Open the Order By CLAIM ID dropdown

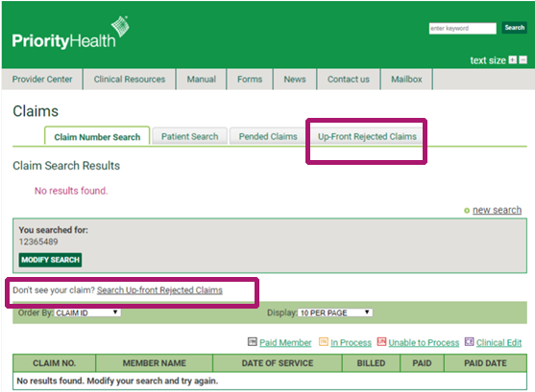point(87,312)
